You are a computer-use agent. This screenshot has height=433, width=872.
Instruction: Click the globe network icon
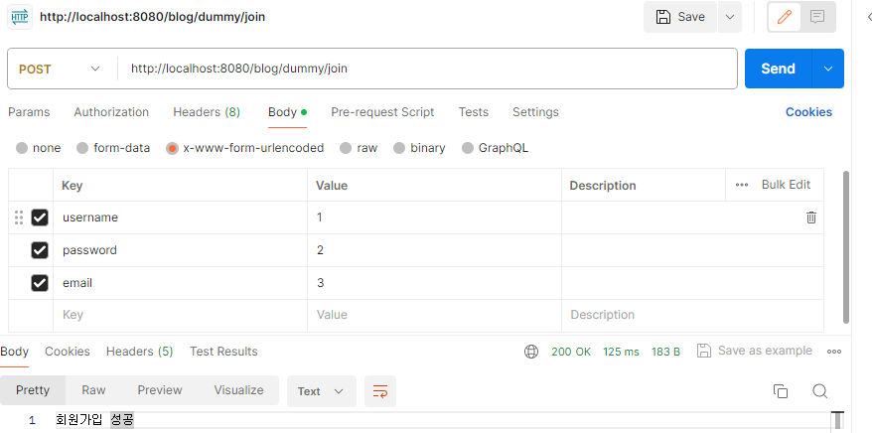pos(531,352)
